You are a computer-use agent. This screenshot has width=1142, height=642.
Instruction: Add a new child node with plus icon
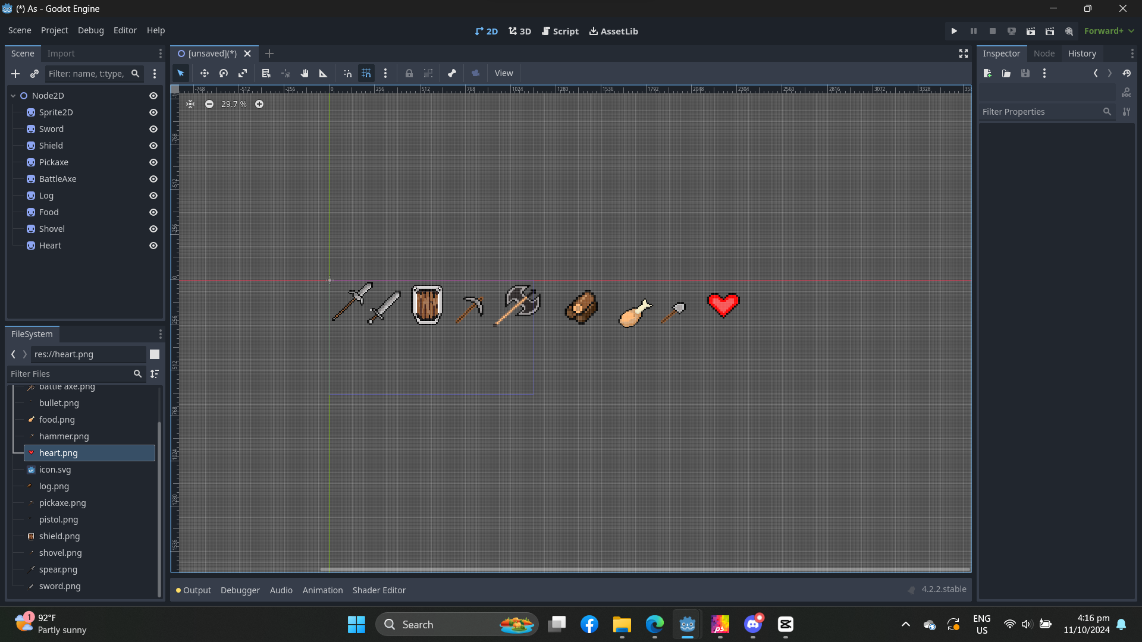[x=15, y=74]
